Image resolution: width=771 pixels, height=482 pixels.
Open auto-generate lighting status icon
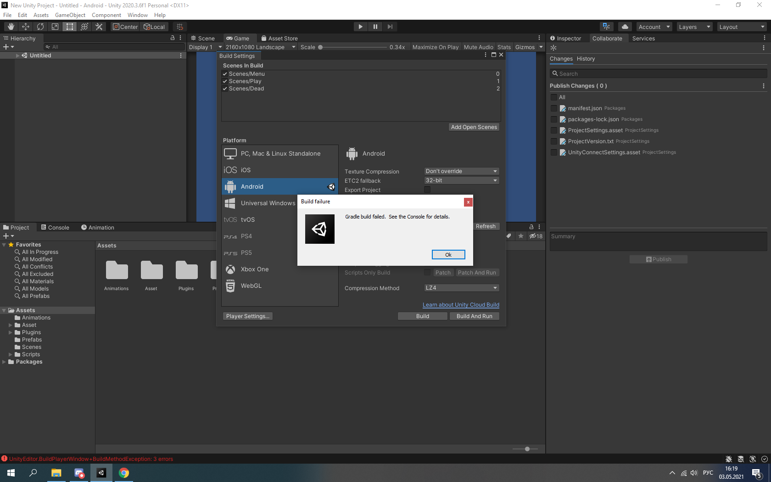[x=753, y=459]
